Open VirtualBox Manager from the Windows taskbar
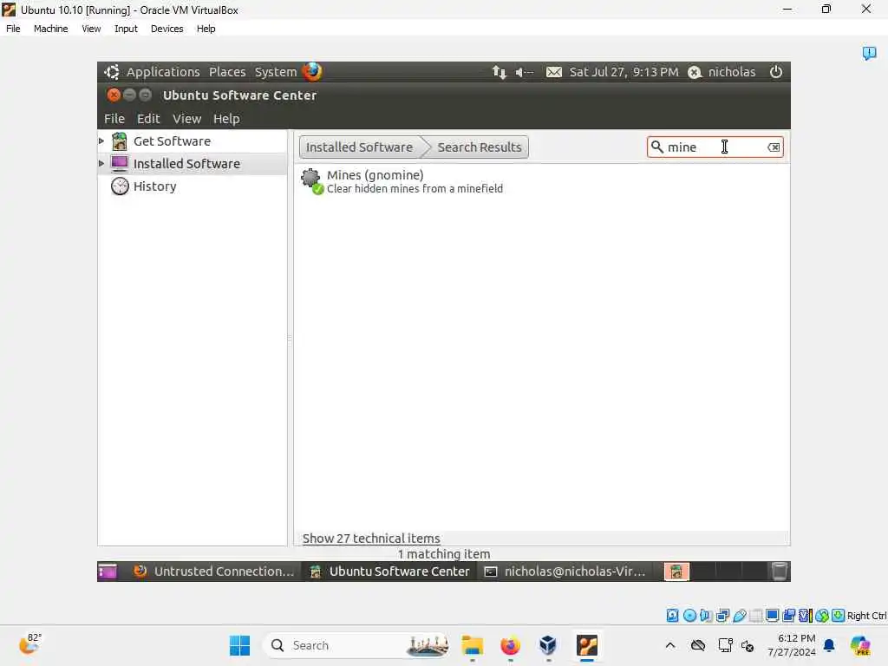Screen dimensions: 888x666 point(548,645)
